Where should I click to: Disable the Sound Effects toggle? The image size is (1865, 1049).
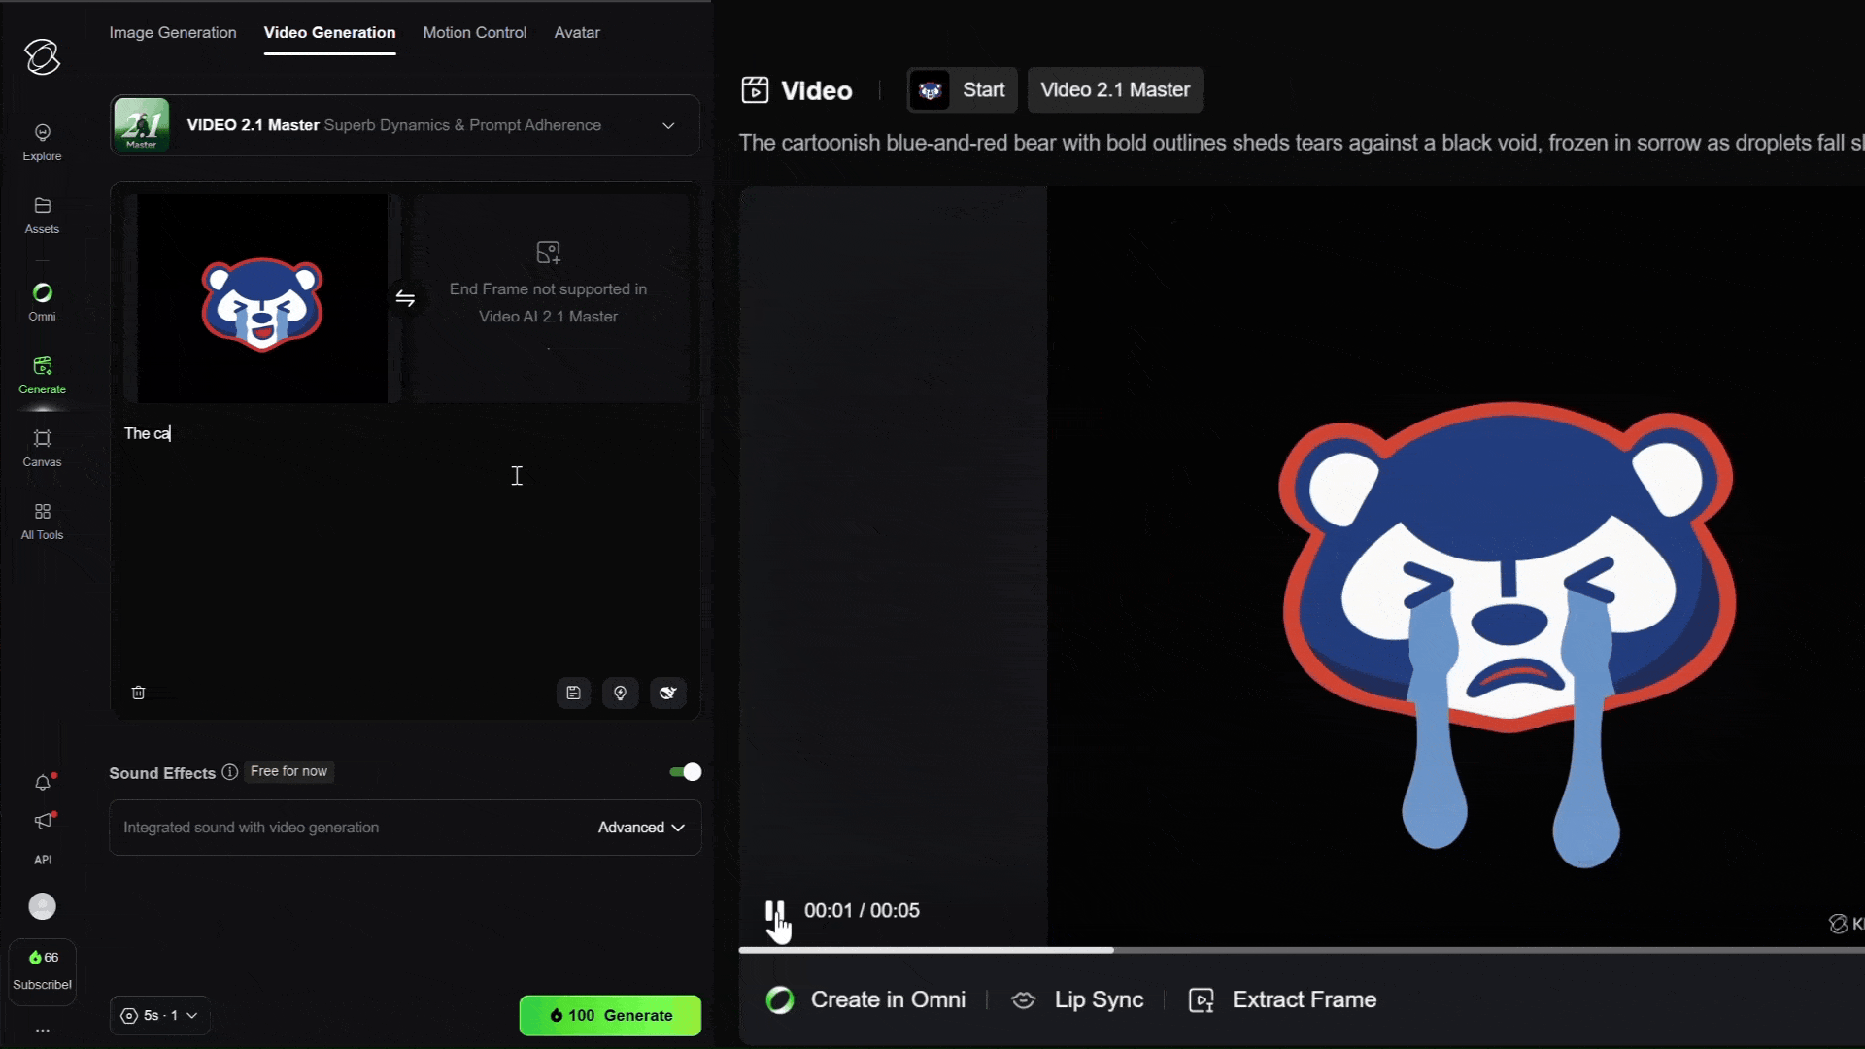pyautogui.click(x=685, y=771)
